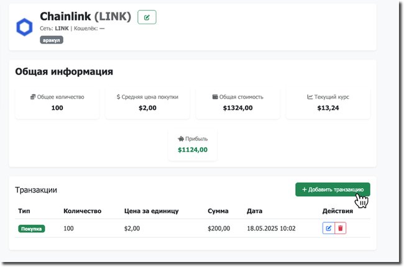Click the blue Chainlink hexagon logo

24,27
